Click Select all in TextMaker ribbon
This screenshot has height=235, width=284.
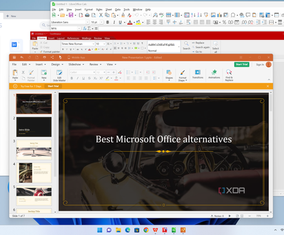click(216, 47)
